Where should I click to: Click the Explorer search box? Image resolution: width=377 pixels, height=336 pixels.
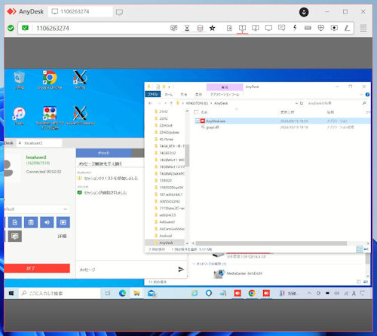[336, 103]
